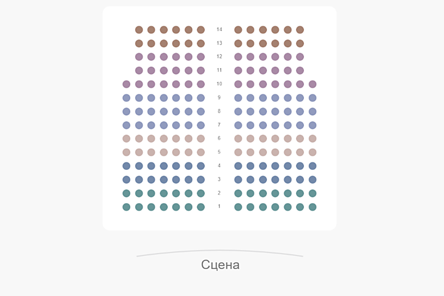Click row 9 seat just right of aisle
444x296 pixels.
(238, 98)
